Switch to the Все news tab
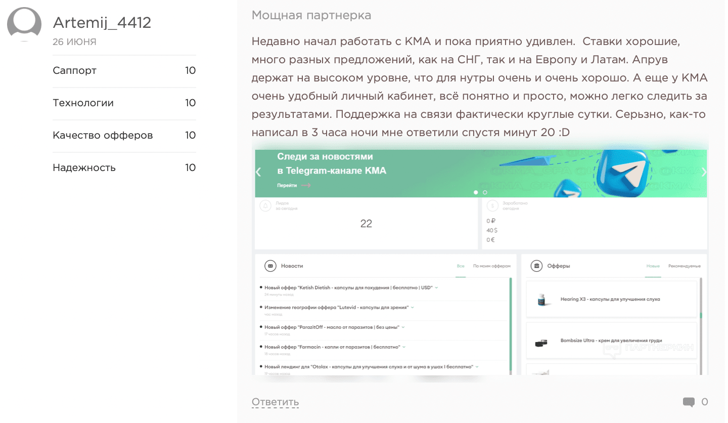728x423 pixels. click(460, 266)
